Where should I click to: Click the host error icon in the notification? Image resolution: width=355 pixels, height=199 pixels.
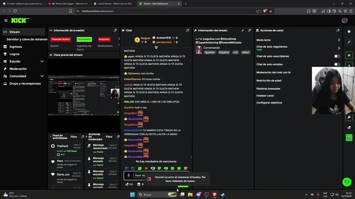[149, 179]
